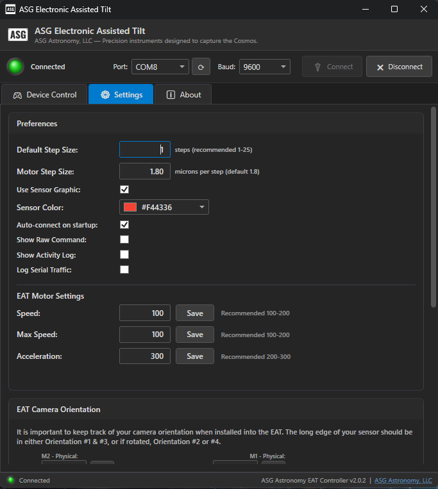Save the Acceleration motor setting

click(194, 356)
